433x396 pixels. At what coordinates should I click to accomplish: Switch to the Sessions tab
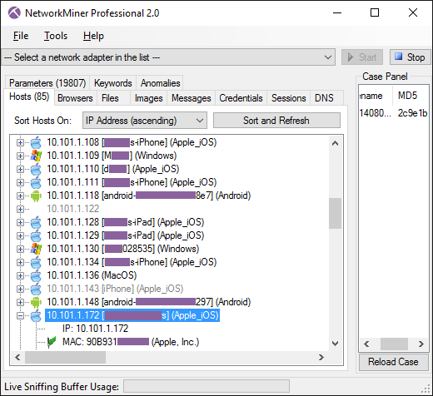pos(289,98)
